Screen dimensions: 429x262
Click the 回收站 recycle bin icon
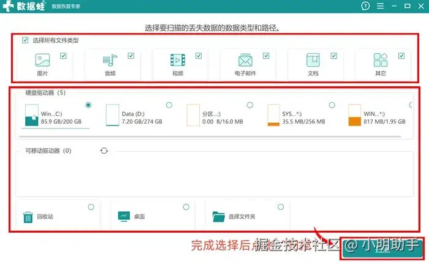(x=28, y=217)
